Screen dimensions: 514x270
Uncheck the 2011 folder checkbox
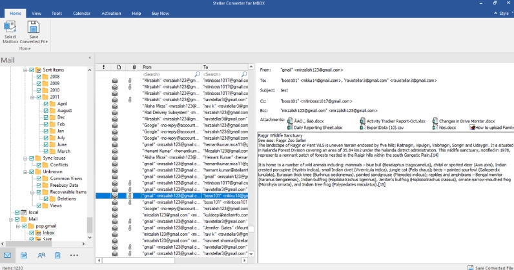click(x=39, y=97)
